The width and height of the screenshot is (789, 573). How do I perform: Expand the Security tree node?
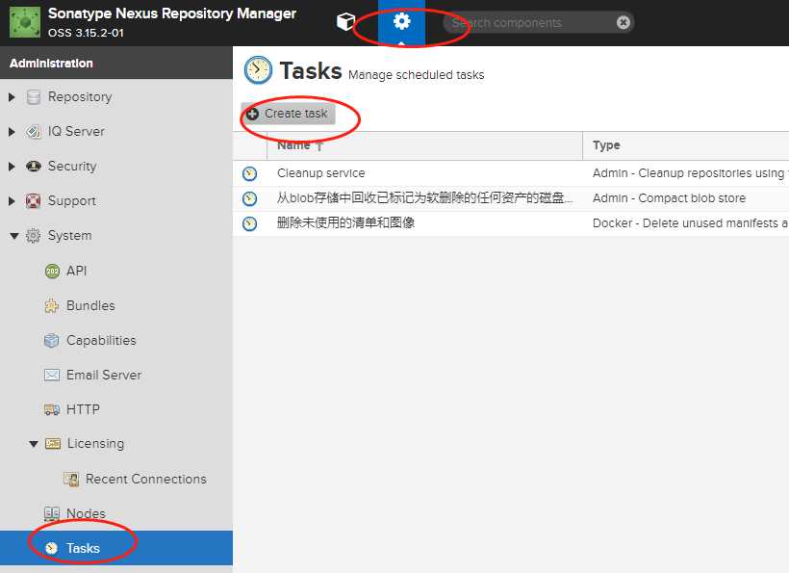pos(13,167)
